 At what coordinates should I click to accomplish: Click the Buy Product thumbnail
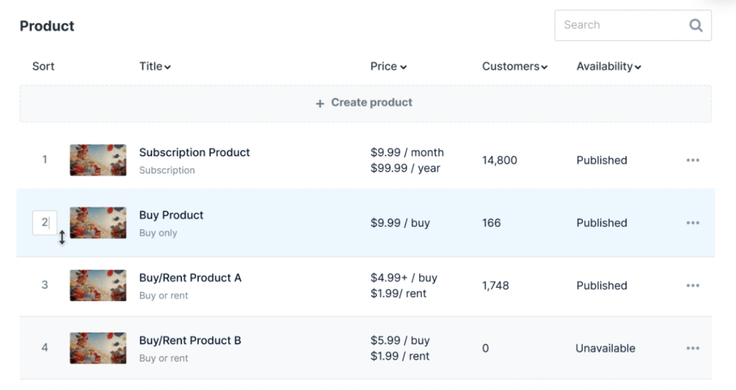(x=98, y=223)
